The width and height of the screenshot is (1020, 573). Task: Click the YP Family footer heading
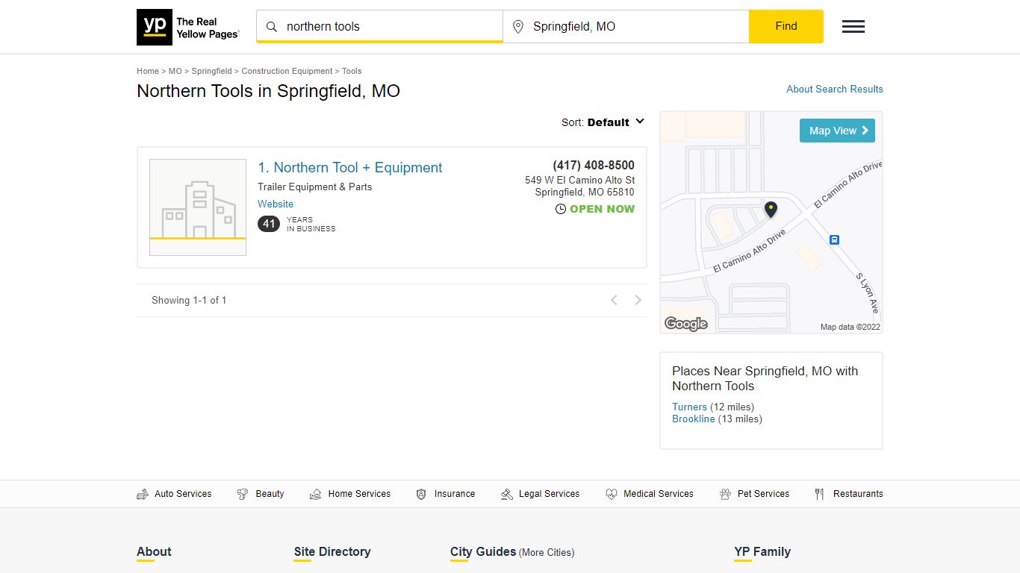[x=762, y=552]
